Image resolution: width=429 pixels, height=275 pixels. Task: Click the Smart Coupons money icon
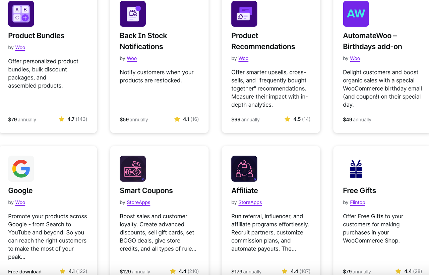tap(133, 169)
